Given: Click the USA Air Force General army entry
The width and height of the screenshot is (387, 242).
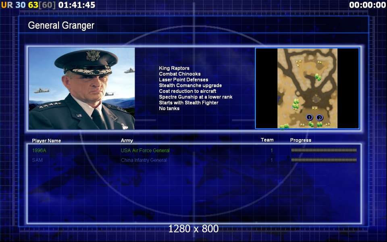Looking at the screenshot, I should tap(145, 150).
